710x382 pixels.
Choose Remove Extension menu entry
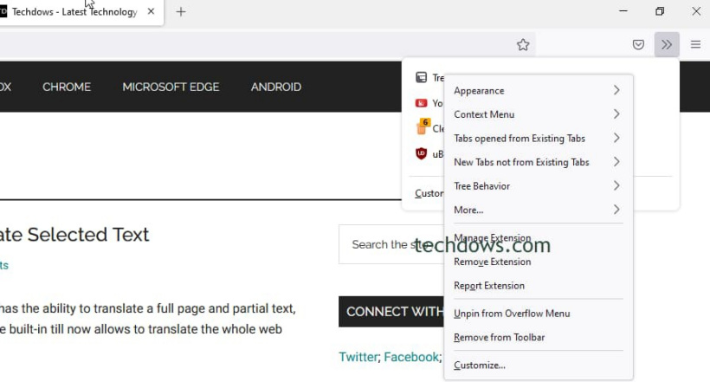539,262
